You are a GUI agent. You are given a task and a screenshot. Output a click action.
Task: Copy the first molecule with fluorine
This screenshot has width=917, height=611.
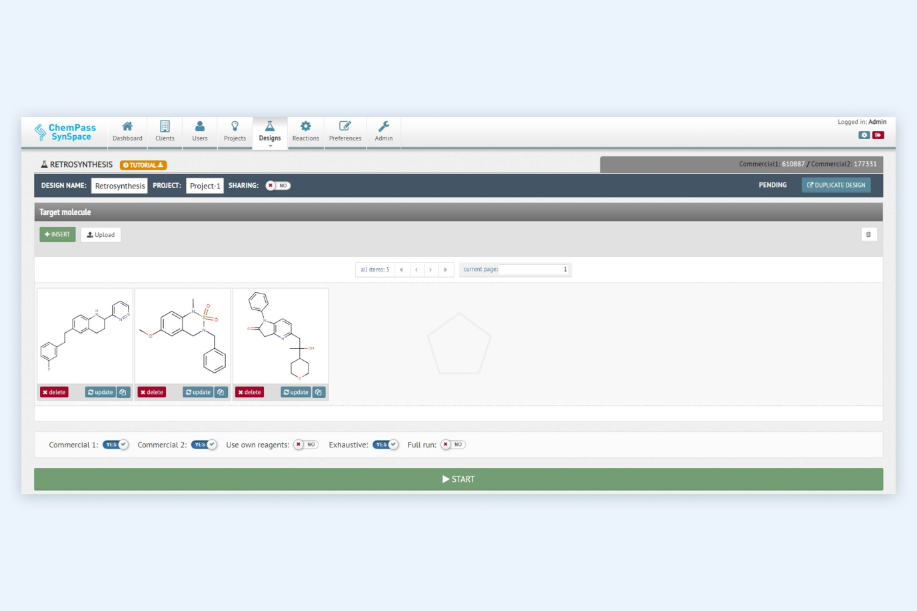(x=123, y=392)
